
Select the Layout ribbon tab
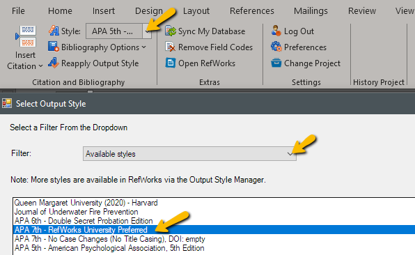coord(196,11)
